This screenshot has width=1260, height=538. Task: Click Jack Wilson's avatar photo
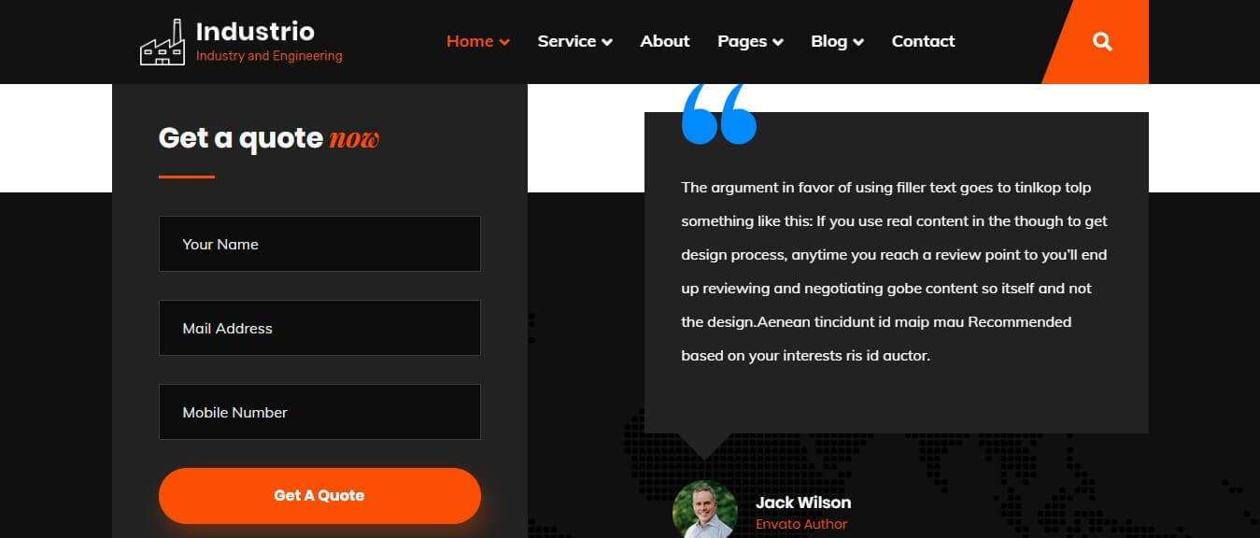(705, 510)
